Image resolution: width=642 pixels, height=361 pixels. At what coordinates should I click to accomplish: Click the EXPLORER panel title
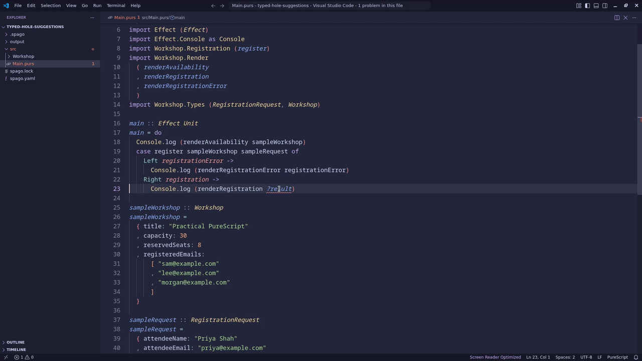16,18
